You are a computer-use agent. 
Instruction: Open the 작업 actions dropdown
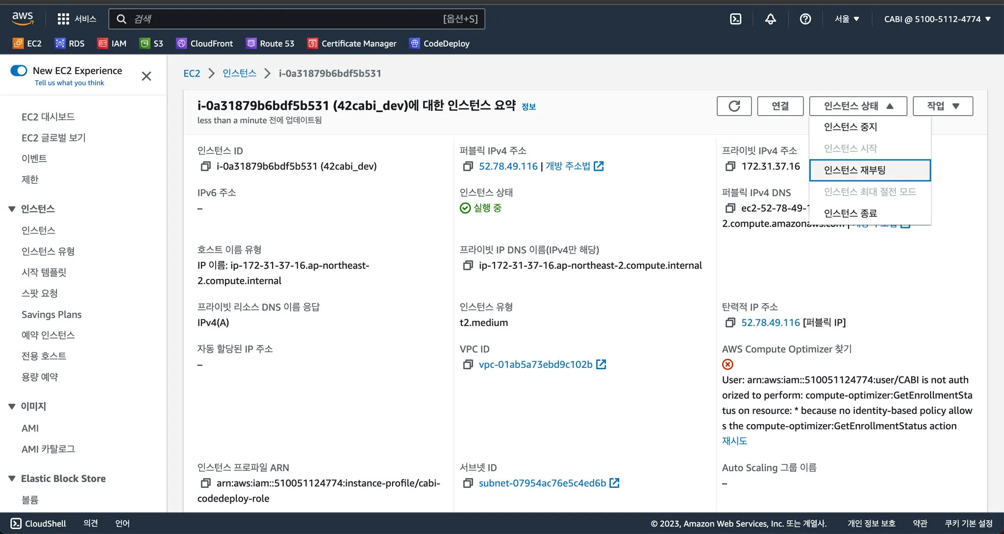pos(942,106)
